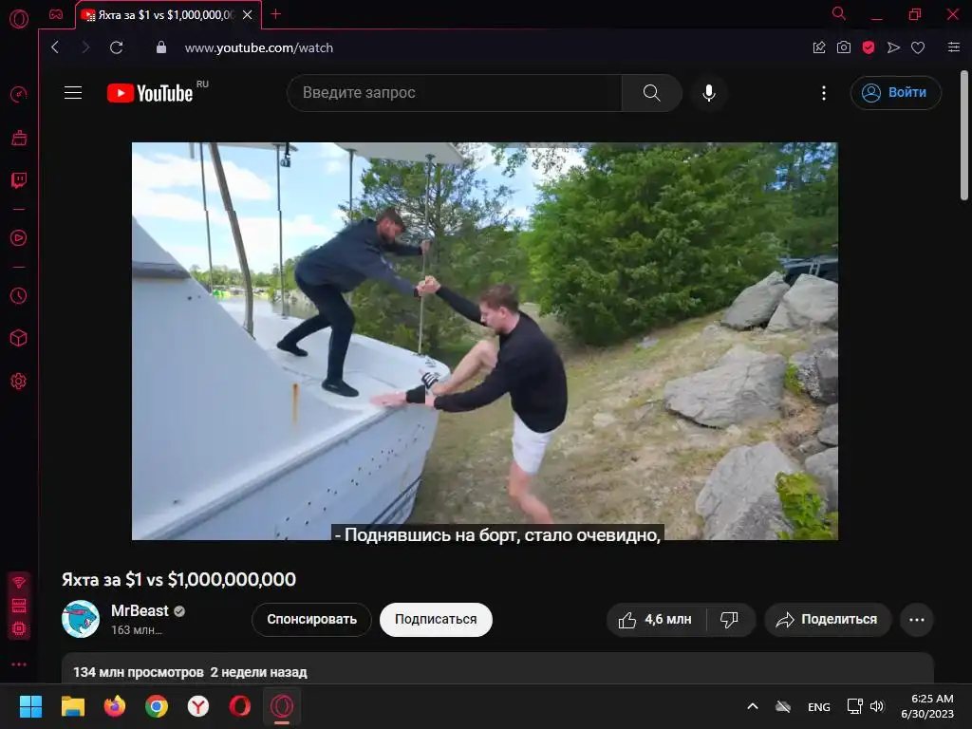Viewport: 972px width, 729px height.
Task: Open the MrBeast channel name link
Action: [x=140, y=610]
